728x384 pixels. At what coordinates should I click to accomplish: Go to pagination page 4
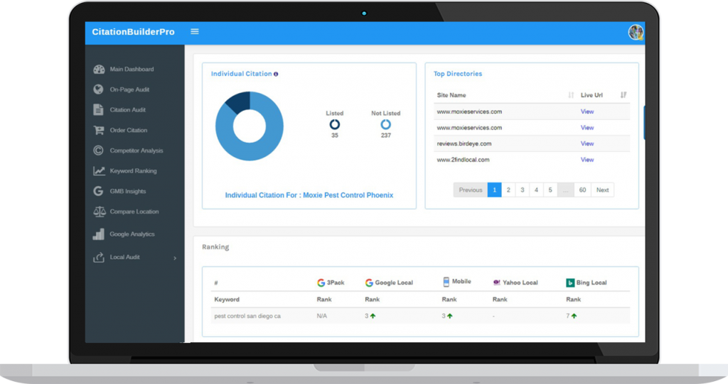coord(536,190)
